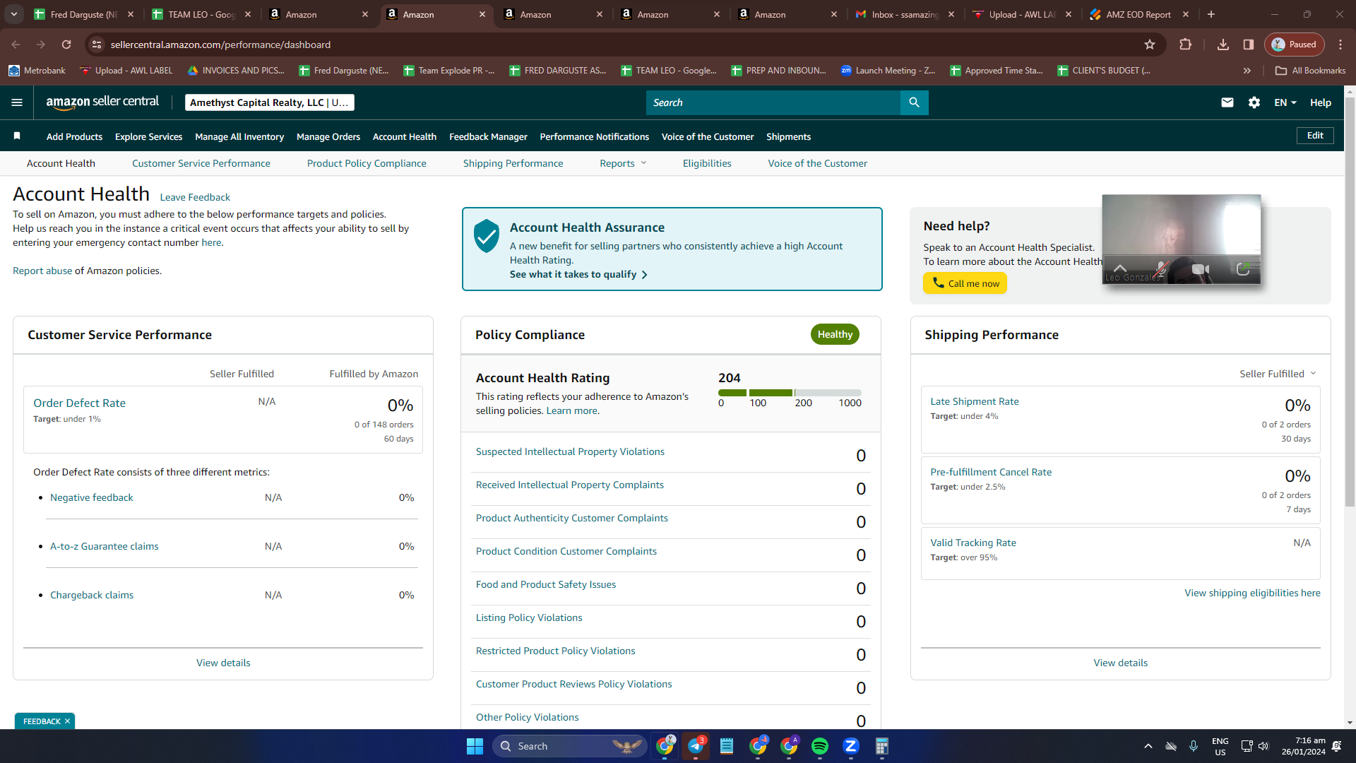Show more bookmarks with the chevron
1356x763 pixels.
pos(1247,71)
